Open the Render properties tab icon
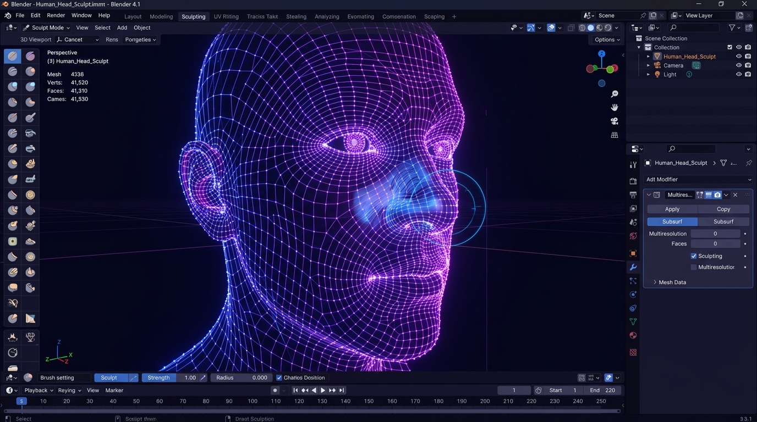Screen dimensions: 757x422 pos(633,181)
